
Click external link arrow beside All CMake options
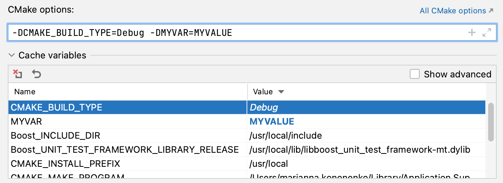point(491,11)
